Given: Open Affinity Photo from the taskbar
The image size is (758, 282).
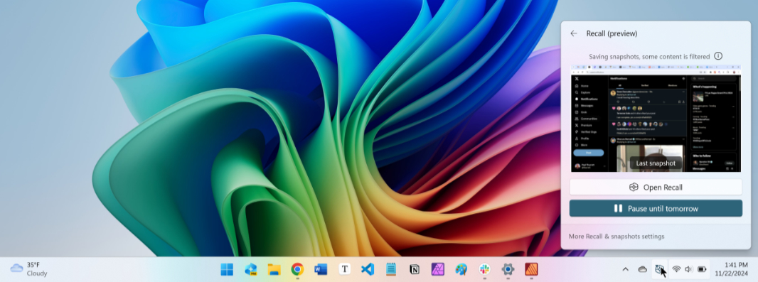Looking at the screenshot, I should click(x=437, y=269).
